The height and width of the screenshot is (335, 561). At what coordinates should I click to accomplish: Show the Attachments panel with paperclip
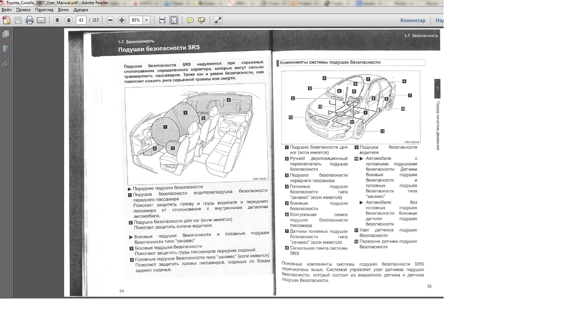pyautogui.click(x=6, y=64)
